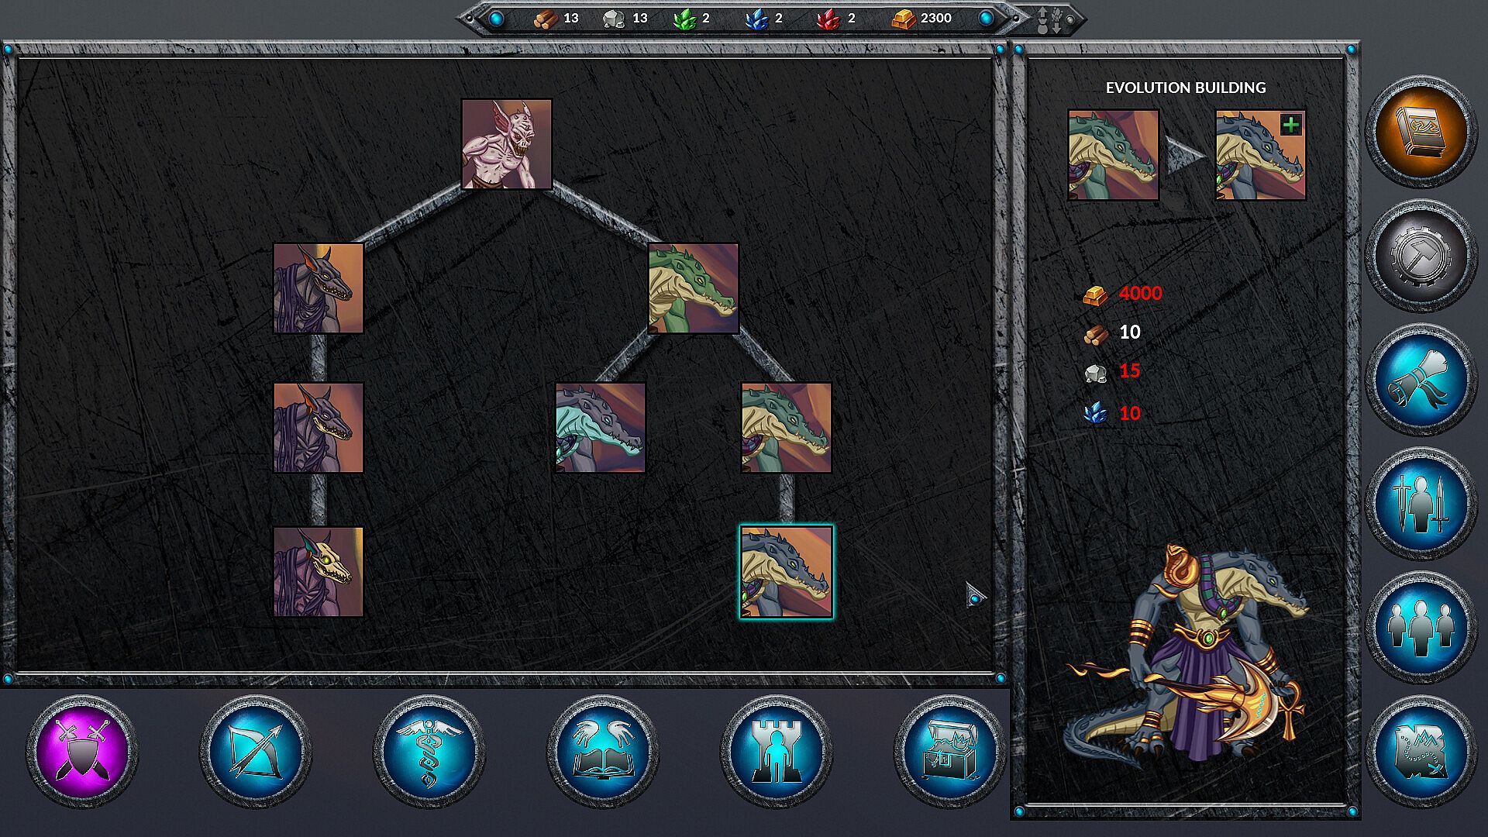Click the gold amount 2300 in the resource bar

tap(935, 18)
